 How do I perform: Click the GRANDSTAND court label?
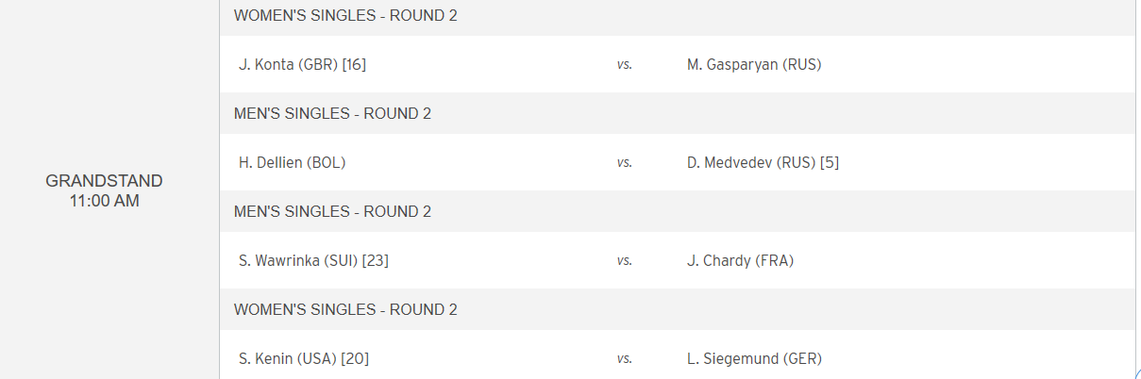click(x=104, y=181)
